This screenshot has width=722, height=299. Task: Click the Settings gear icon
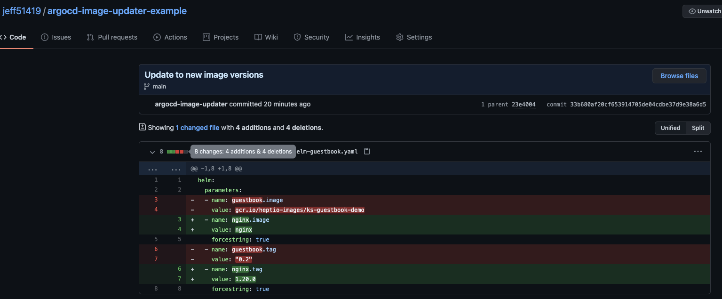(400, 37)
